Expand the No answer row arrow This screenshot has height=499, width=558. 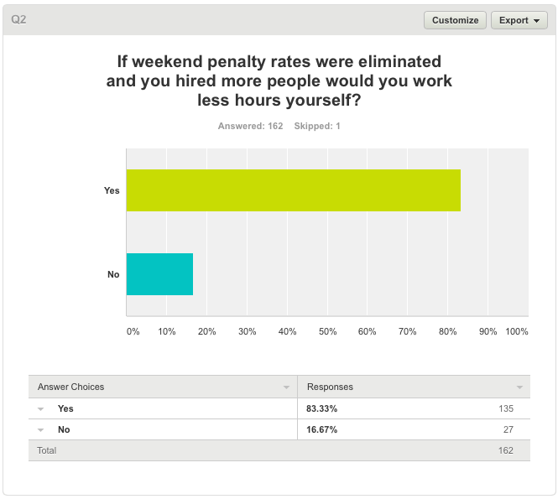40,430
